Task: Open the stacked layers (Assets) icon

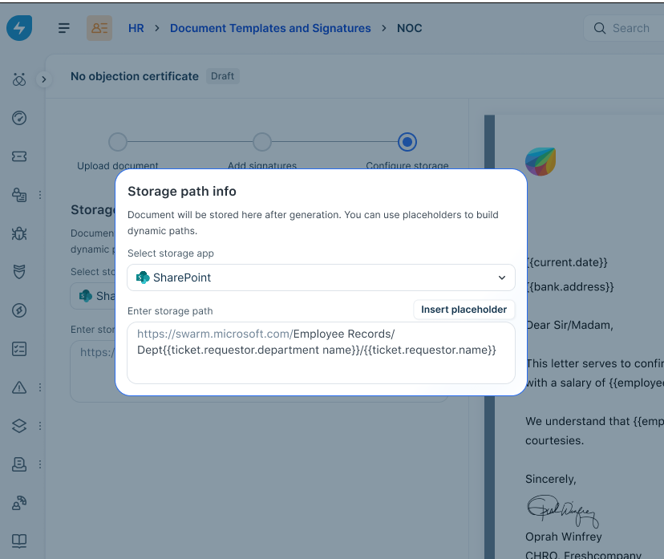Action: click(x=19, y=426)
